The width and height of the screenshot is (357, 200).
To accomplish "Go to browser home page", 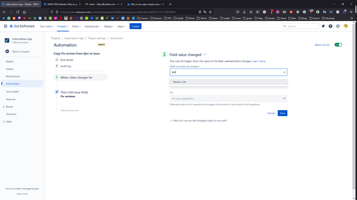I will [x=24, y=12].
